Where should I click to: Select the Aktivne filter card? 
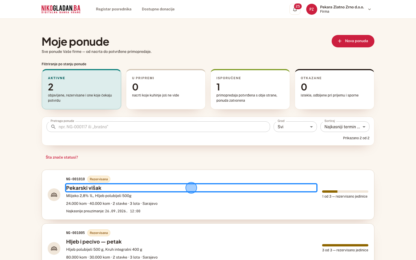81,89
